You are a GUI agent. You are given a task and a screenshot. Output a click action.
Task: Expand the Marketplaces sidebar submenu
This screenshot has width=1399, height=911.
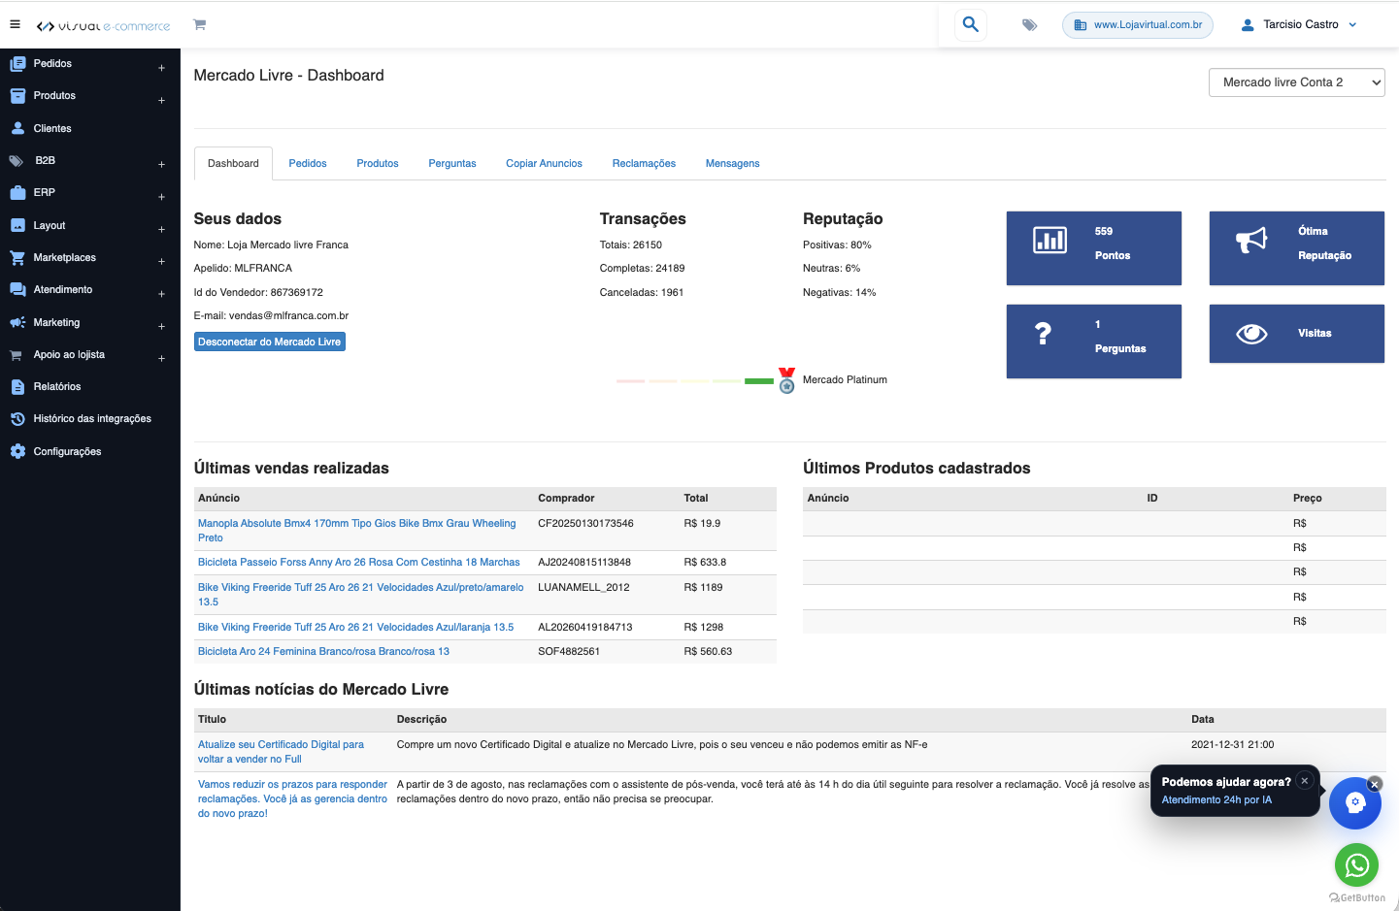pyautogui.click(x=162, y=262)
